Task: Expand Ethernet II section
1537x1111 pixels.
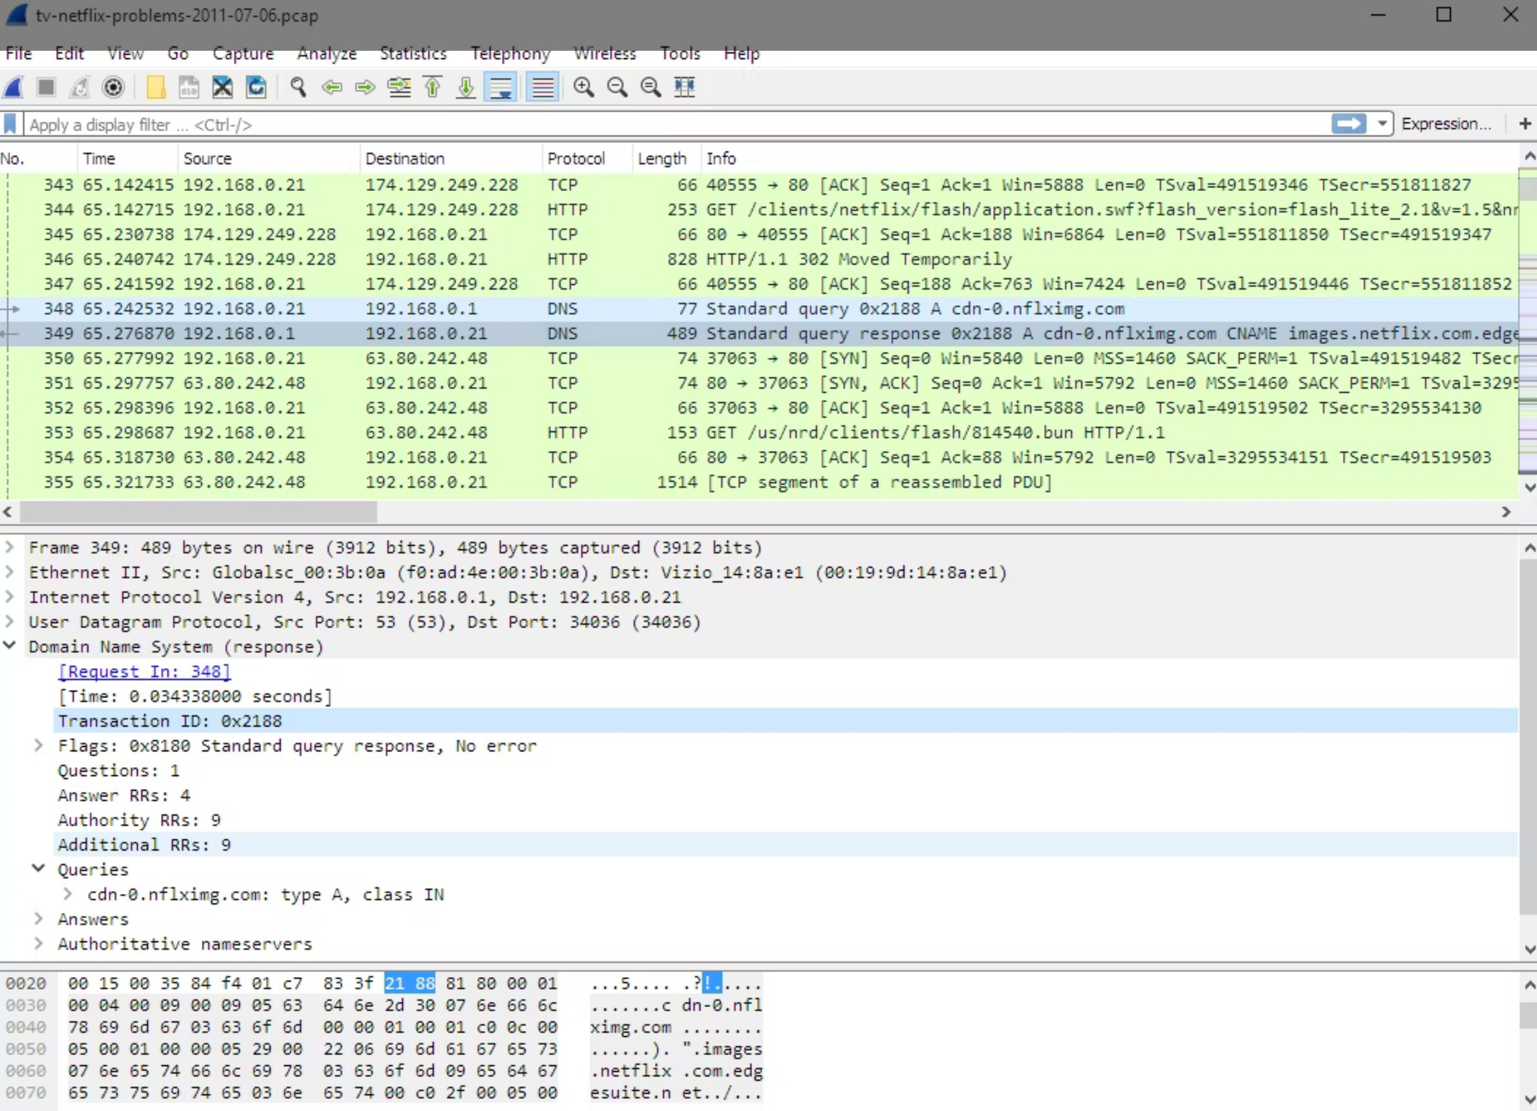Action: tap(10, 572)
